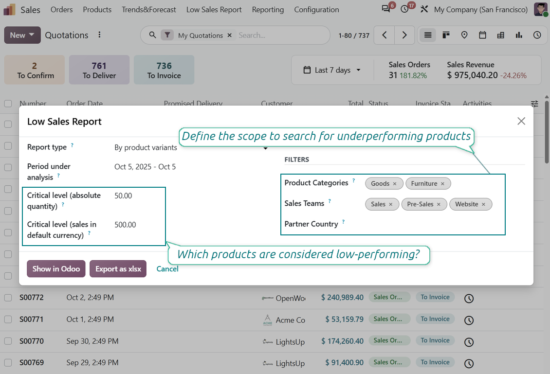The width and height of the screenshot is (550, 374).
Task: Open the Trends&Forecast menu
Action: (149, 9)
